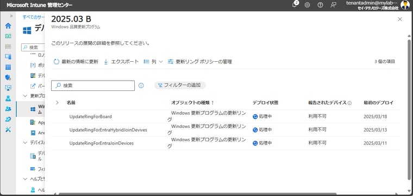Click 最新の情報に更新 refresh button
Screen dimensions: 413x196
76,62
